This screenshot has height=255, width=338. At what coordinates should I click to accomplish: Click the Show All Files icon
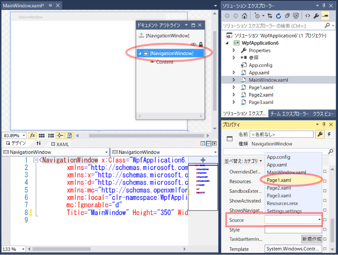[296, 16]
